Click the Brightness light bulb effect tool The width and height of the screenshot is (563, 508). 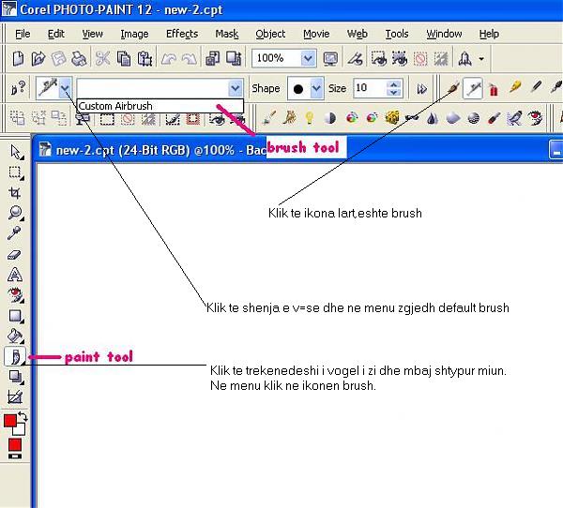coord(309,118)
